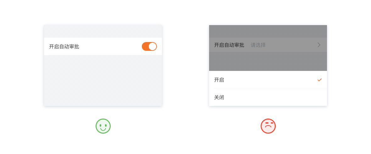Select the 关闭 option in the sheet
The width and height of the screenshot is (371, 154).
[x=219, y=97]
